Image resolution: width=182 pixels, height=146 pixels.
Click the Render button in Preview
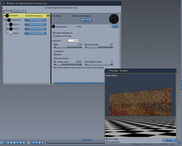[169, 140]
